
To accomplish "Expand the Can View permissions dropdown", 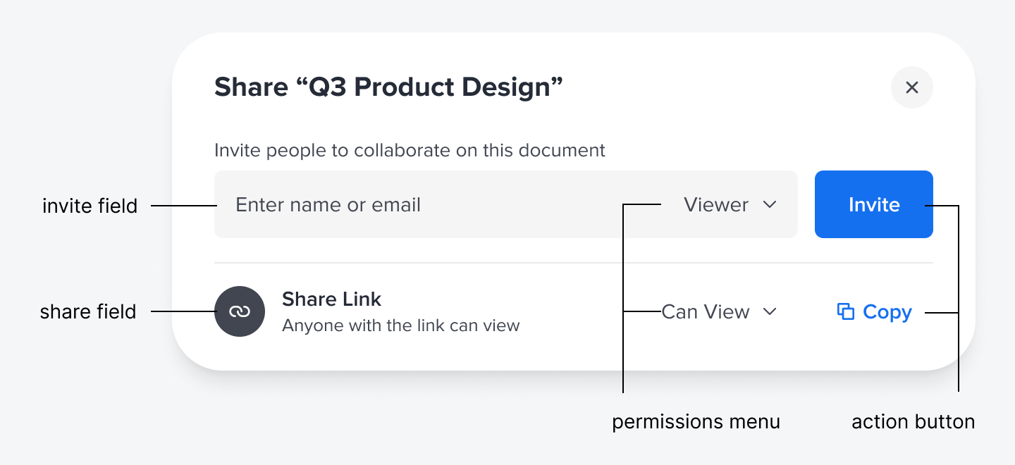I will click(x=719, y=311).
